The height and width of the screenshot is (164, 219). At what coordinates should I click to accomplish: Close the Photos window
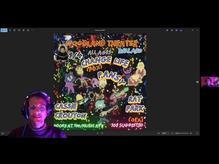click(x=197, y=30)
